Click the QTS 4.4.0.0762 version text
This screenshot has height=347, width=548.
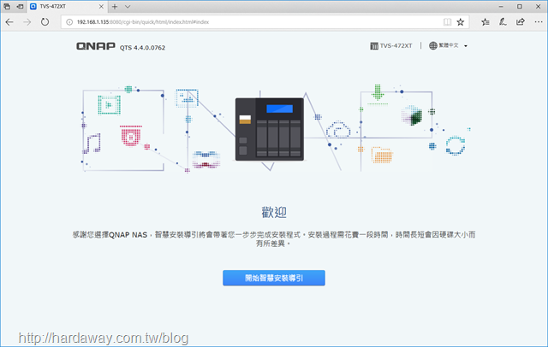pos(142,48)
